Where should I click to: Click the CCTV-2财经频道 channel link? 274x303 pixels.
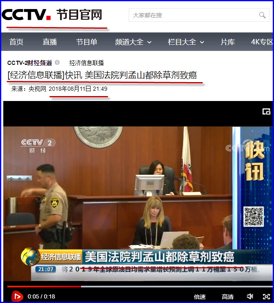30,63
